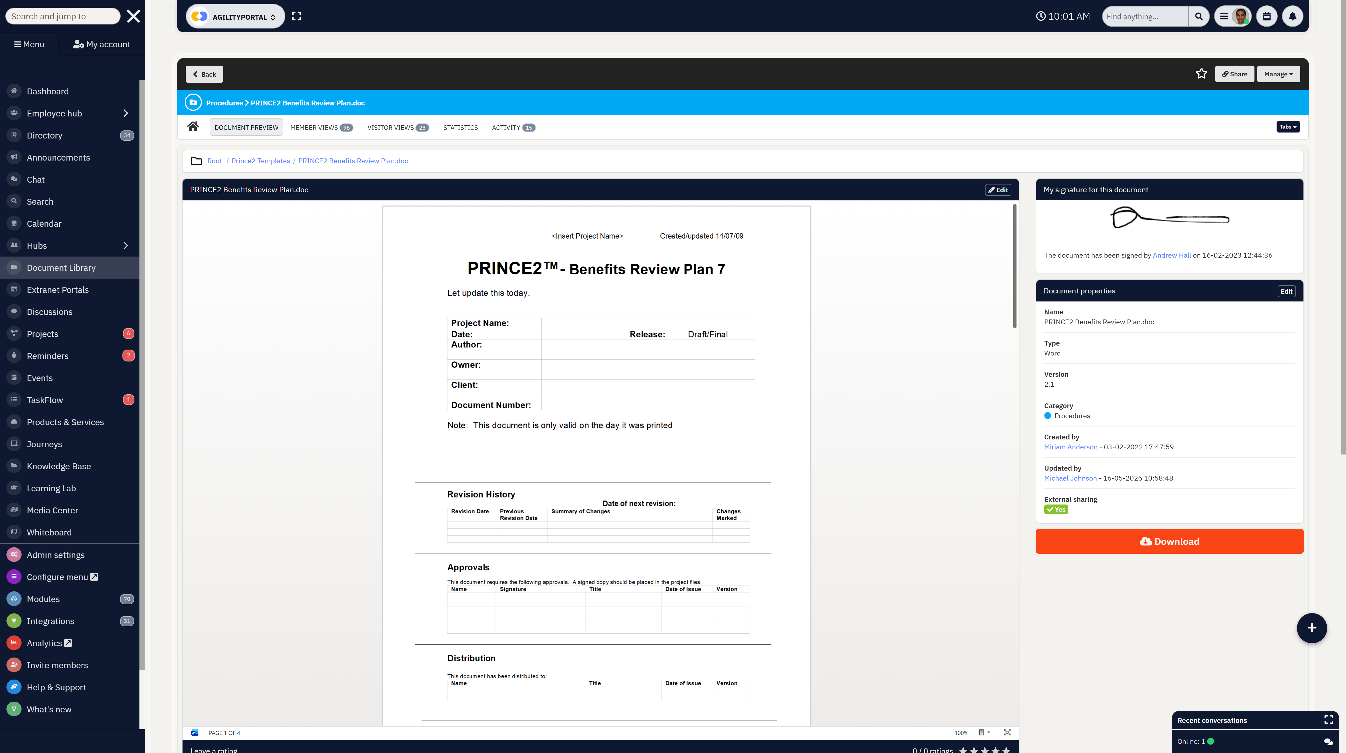Expand the Hubs submenu arrow

[x=125, y=245]
